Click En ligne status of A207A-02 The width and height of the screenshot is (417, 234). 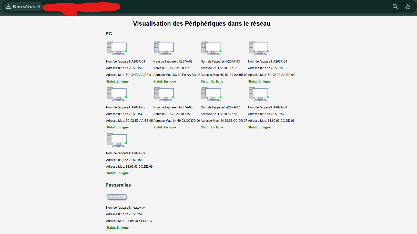coord(170,82)
